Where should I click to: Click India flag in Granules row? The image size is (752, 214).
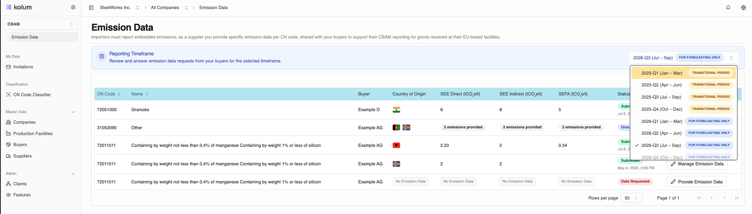[x=396, y=110]
